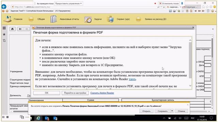
Task: Close the download notification bar
Action: 188,105
